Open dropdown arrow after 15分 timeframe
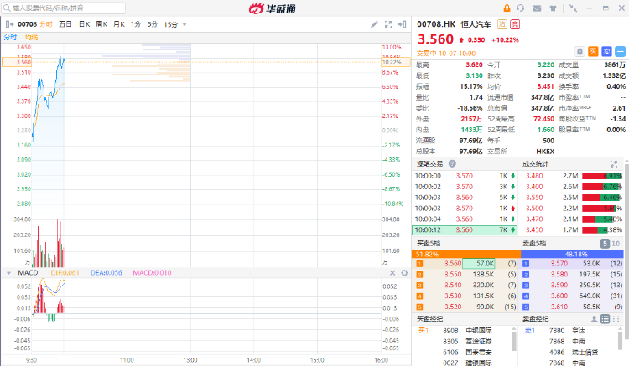Viewport: 629px width, 366px height. [x=183, y=24]
